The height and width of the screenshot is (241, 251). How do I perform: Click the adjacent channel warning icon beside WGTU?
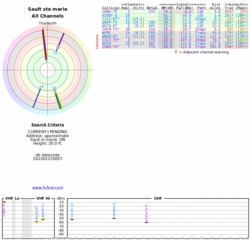[97, 43]
